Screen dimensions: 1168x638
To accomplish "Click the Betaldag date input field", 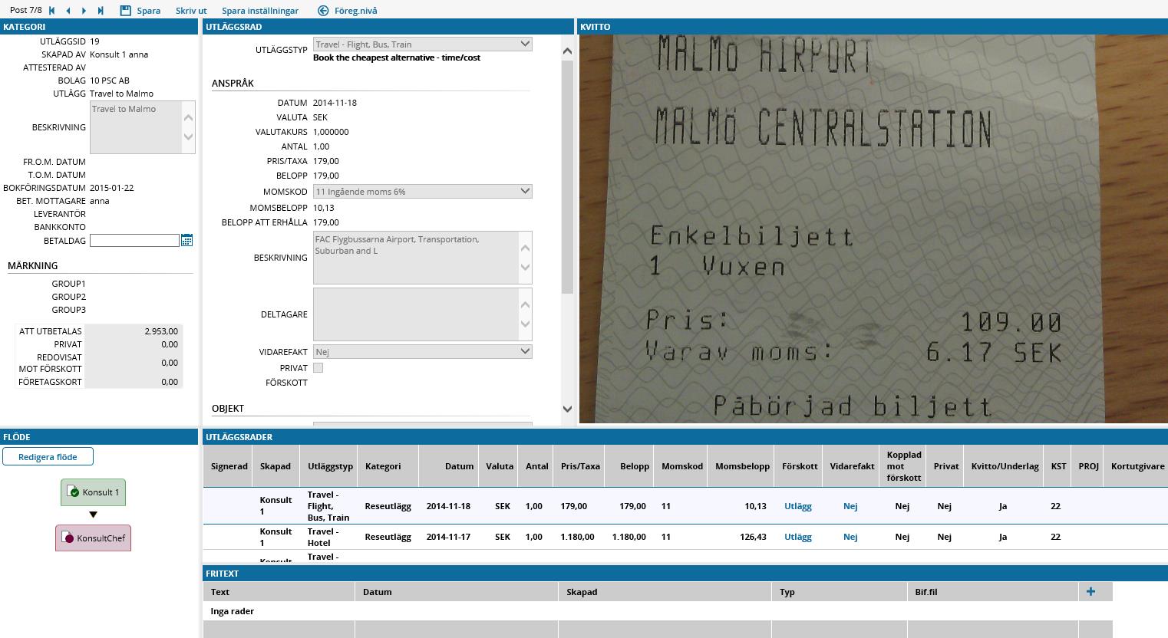I will coord(134,241).
